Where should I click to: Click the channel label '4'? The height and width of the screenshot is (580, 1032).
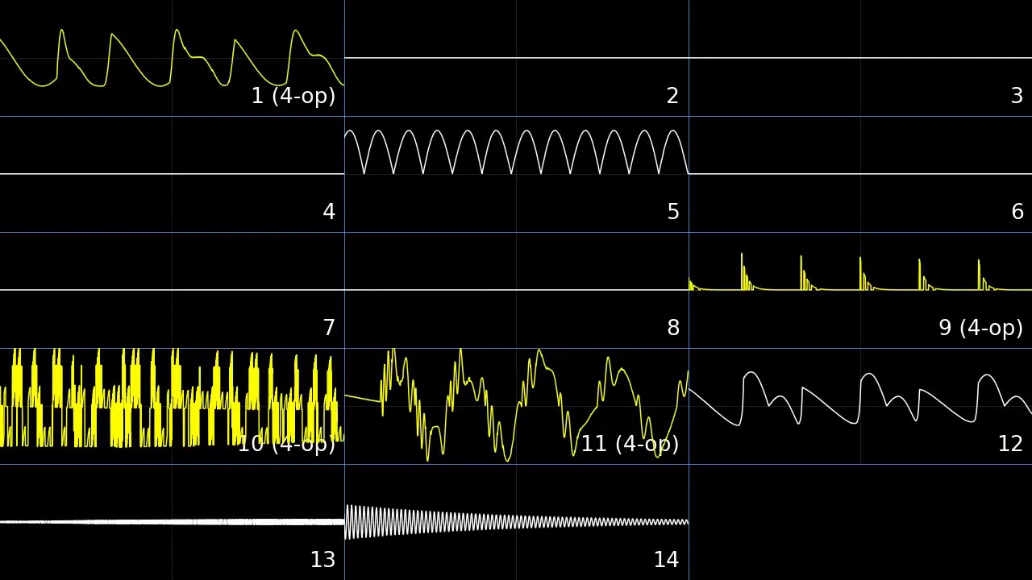click(x=329, y=213)
